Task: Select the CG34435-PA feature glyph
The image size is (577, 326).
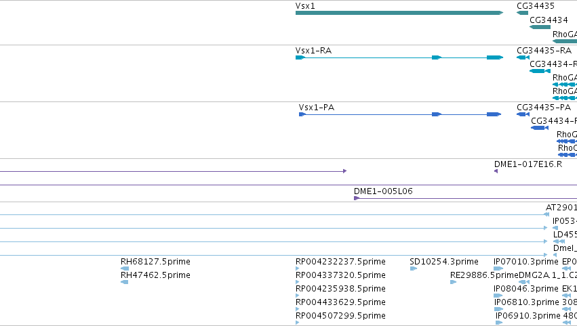Action: pyautogui.click(x=523, y=114)
